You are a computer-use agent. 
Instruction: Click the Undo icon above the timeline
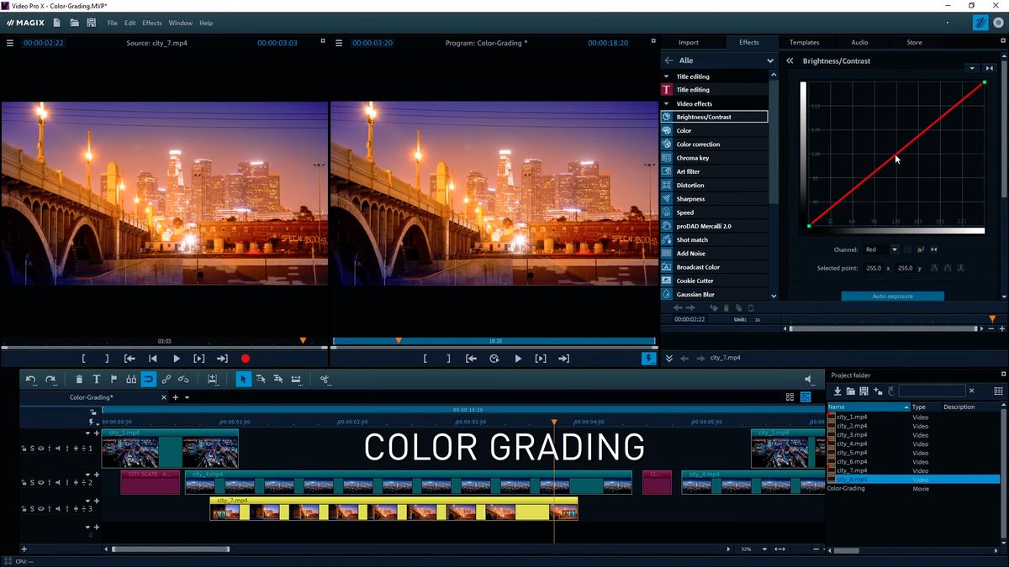tap(31, 379)
